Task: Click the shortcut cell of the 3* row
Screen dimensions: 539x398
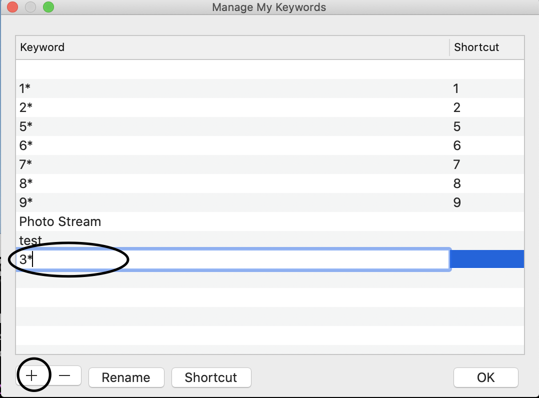Action: (x=487, y=259)
